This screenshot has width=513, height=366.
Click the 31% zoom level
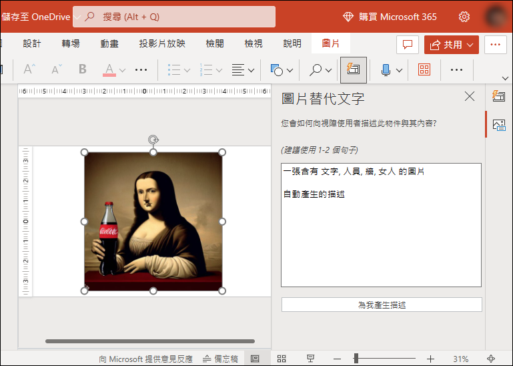[461, 359]
